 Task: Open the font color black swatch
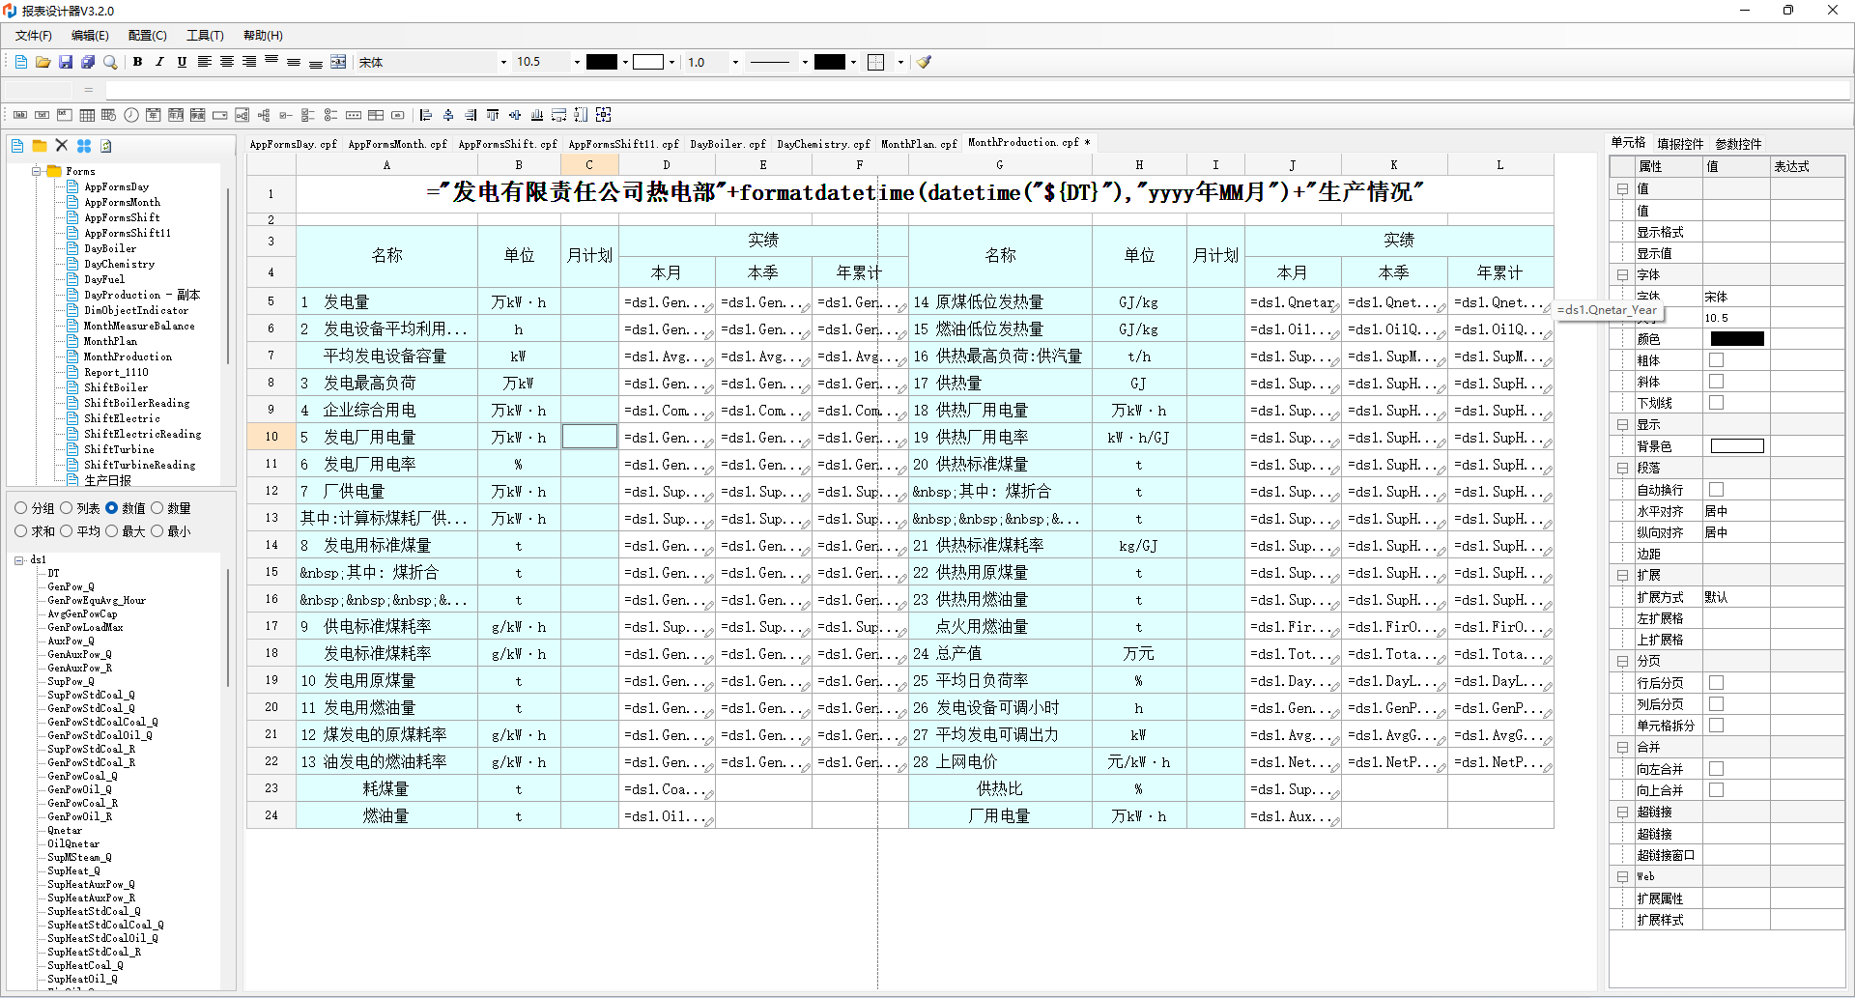click(602, 62)
